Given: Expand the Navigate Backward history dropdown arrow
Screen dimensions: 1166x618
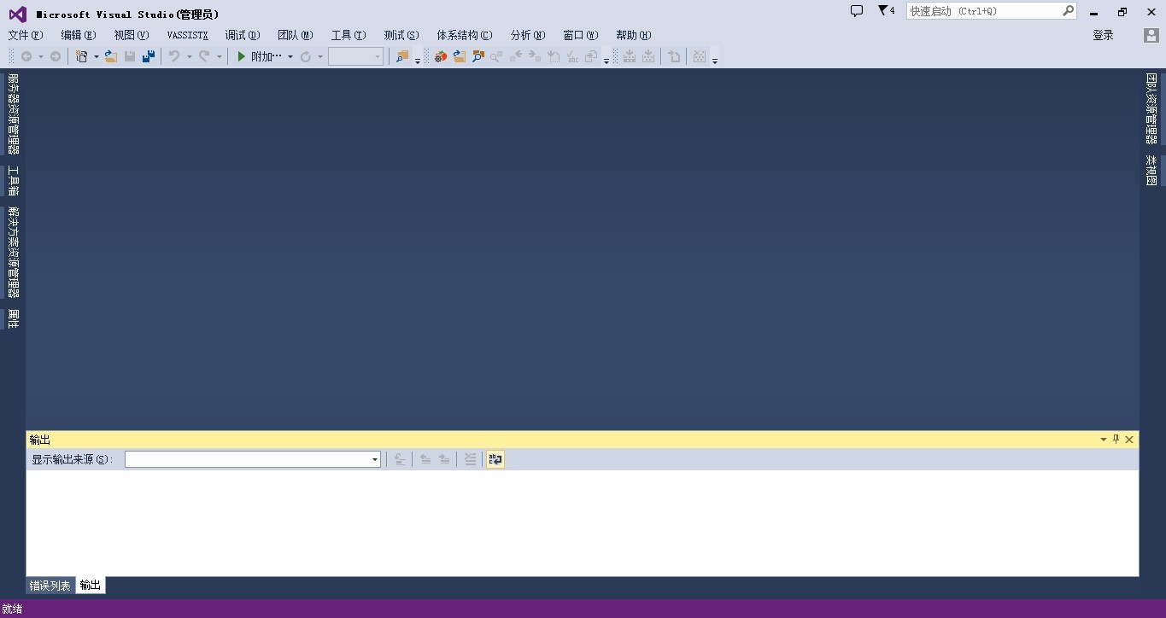Looking at the screenshot, I should coord(40,56).
